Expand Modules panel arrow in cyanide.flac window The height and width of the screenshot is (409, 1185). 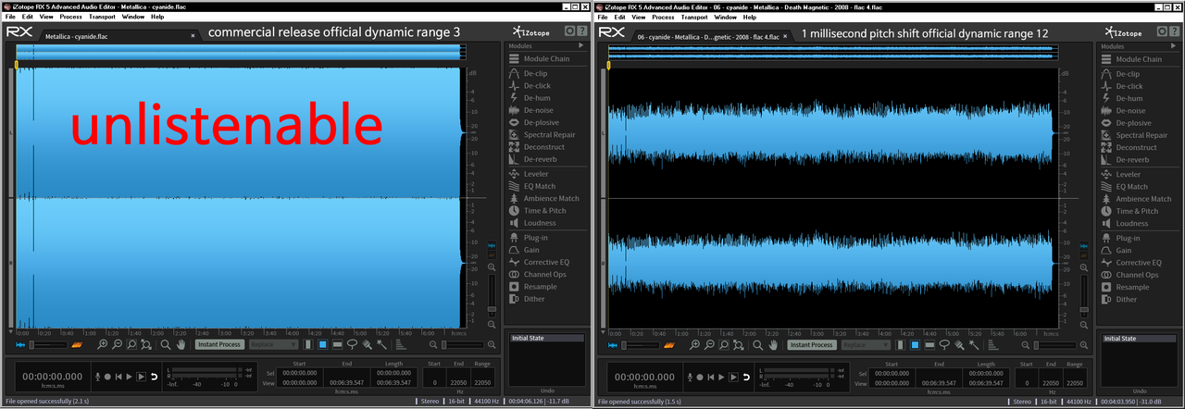click(580, 45)
